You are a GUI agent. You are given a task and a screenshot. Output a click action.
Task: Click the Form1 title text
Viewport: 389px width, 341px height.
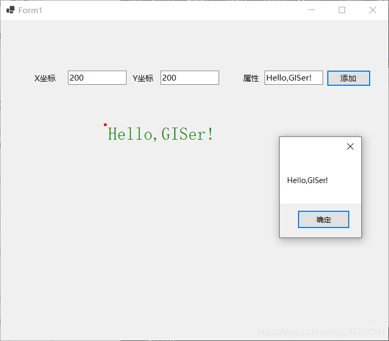pyautogui.click(x=30, y=10)
